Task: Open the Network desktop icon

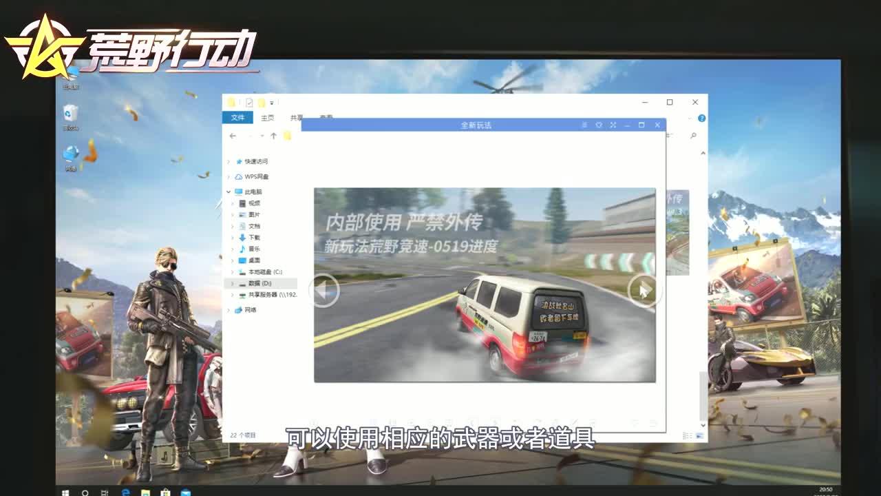Action: [x=70, y=158]
